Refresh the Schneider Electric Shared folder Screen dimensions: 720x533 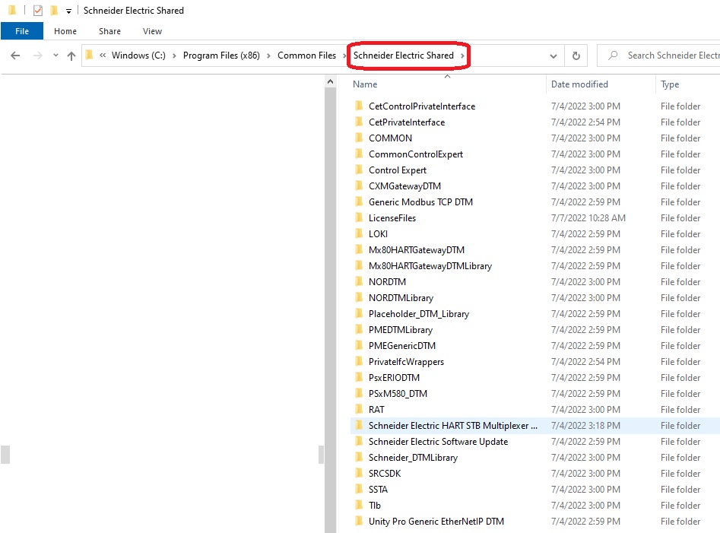pos(576,56)
